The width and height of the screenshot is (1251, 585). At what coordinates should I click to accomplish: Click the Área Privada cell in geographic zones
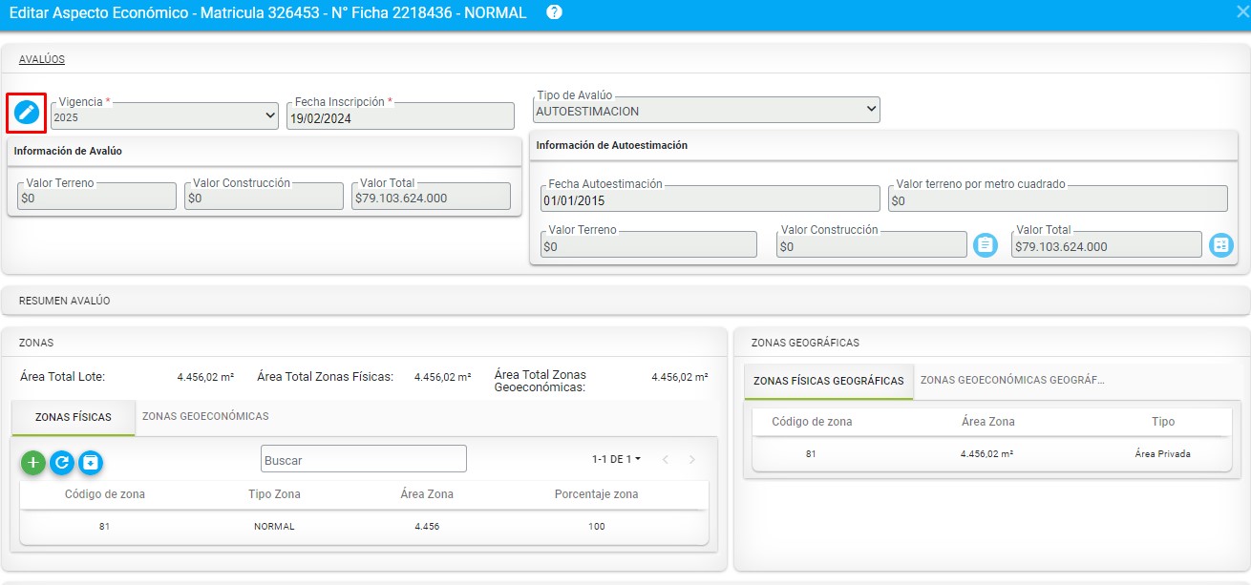coord(1163,454)
